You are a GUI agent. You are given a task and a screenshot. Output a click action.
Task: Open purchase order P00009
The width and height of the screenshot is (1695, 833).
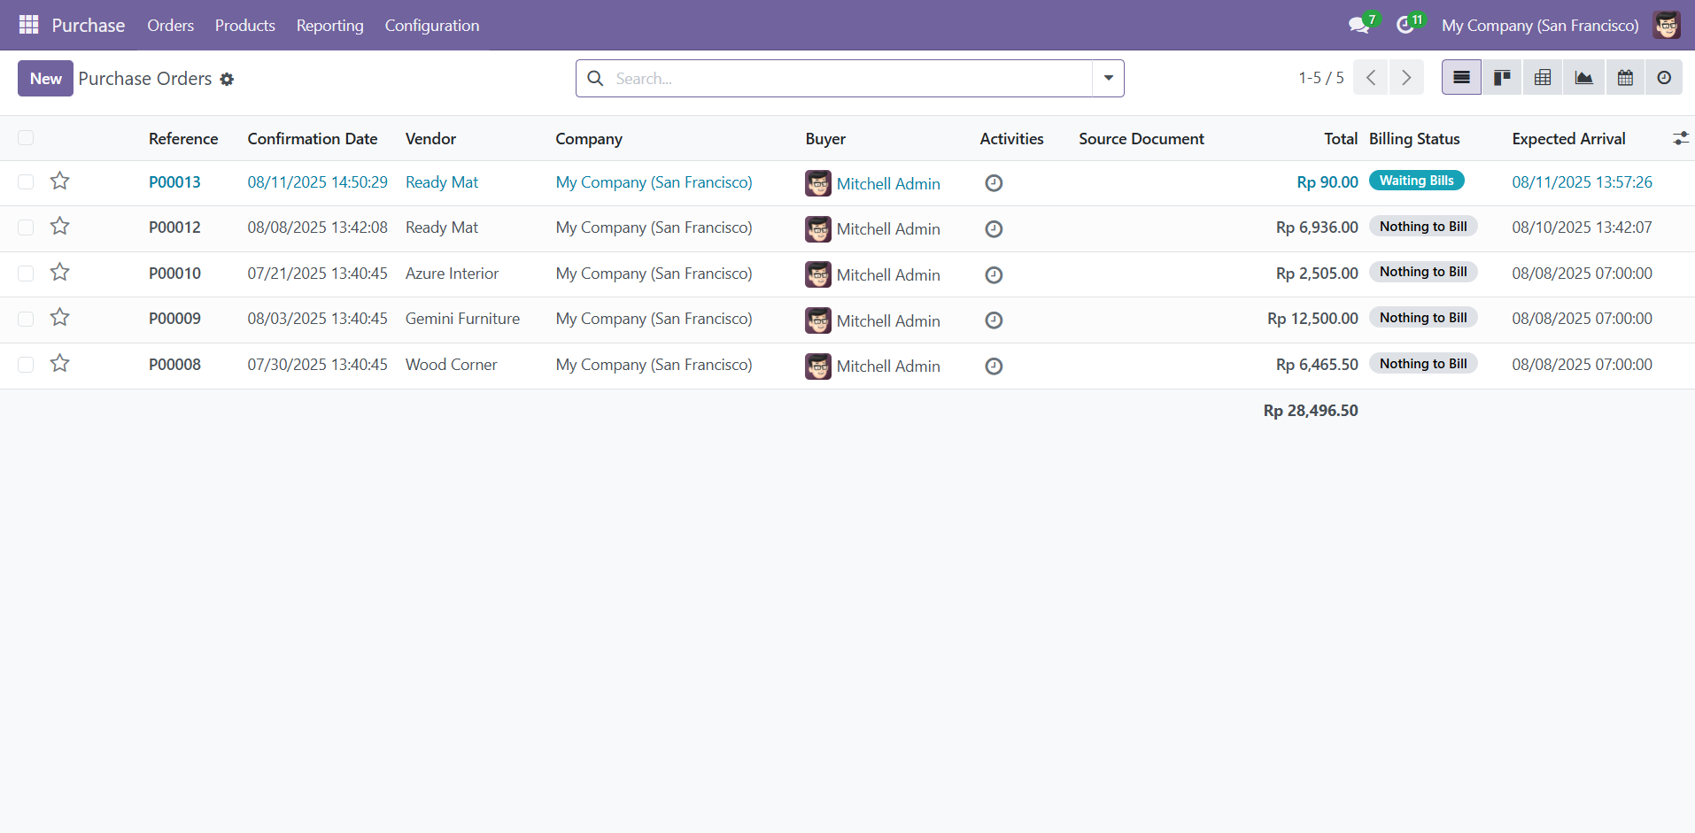pyautogui.click(x=174, y=319)
